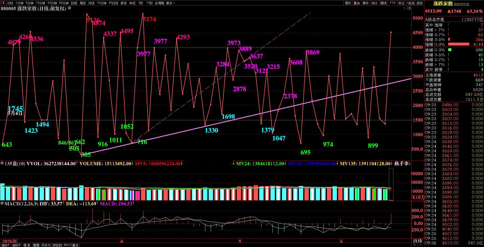Viewport: 484px width, 247px height.
Task: Click the 跌幅 0-3% bar row
Action: (454, 50)
